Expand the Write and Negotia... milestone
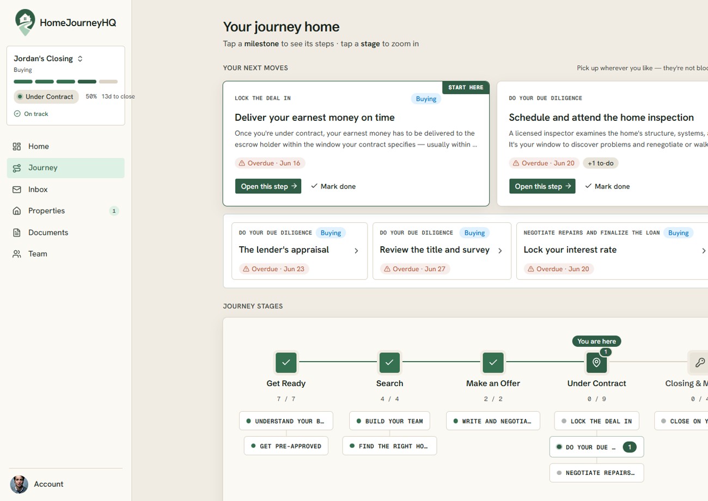708x501 pixels. (x=493, y=421)
